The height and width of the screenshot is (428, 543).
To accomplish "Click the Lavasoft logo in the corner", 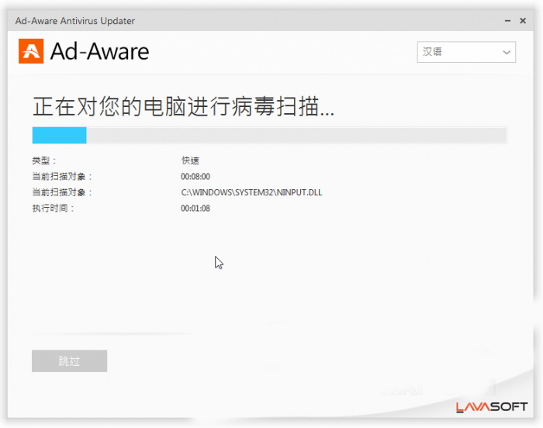I will tap(492, 407).
